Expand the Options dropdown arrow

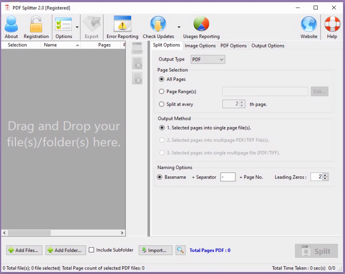tap(77, 27)
